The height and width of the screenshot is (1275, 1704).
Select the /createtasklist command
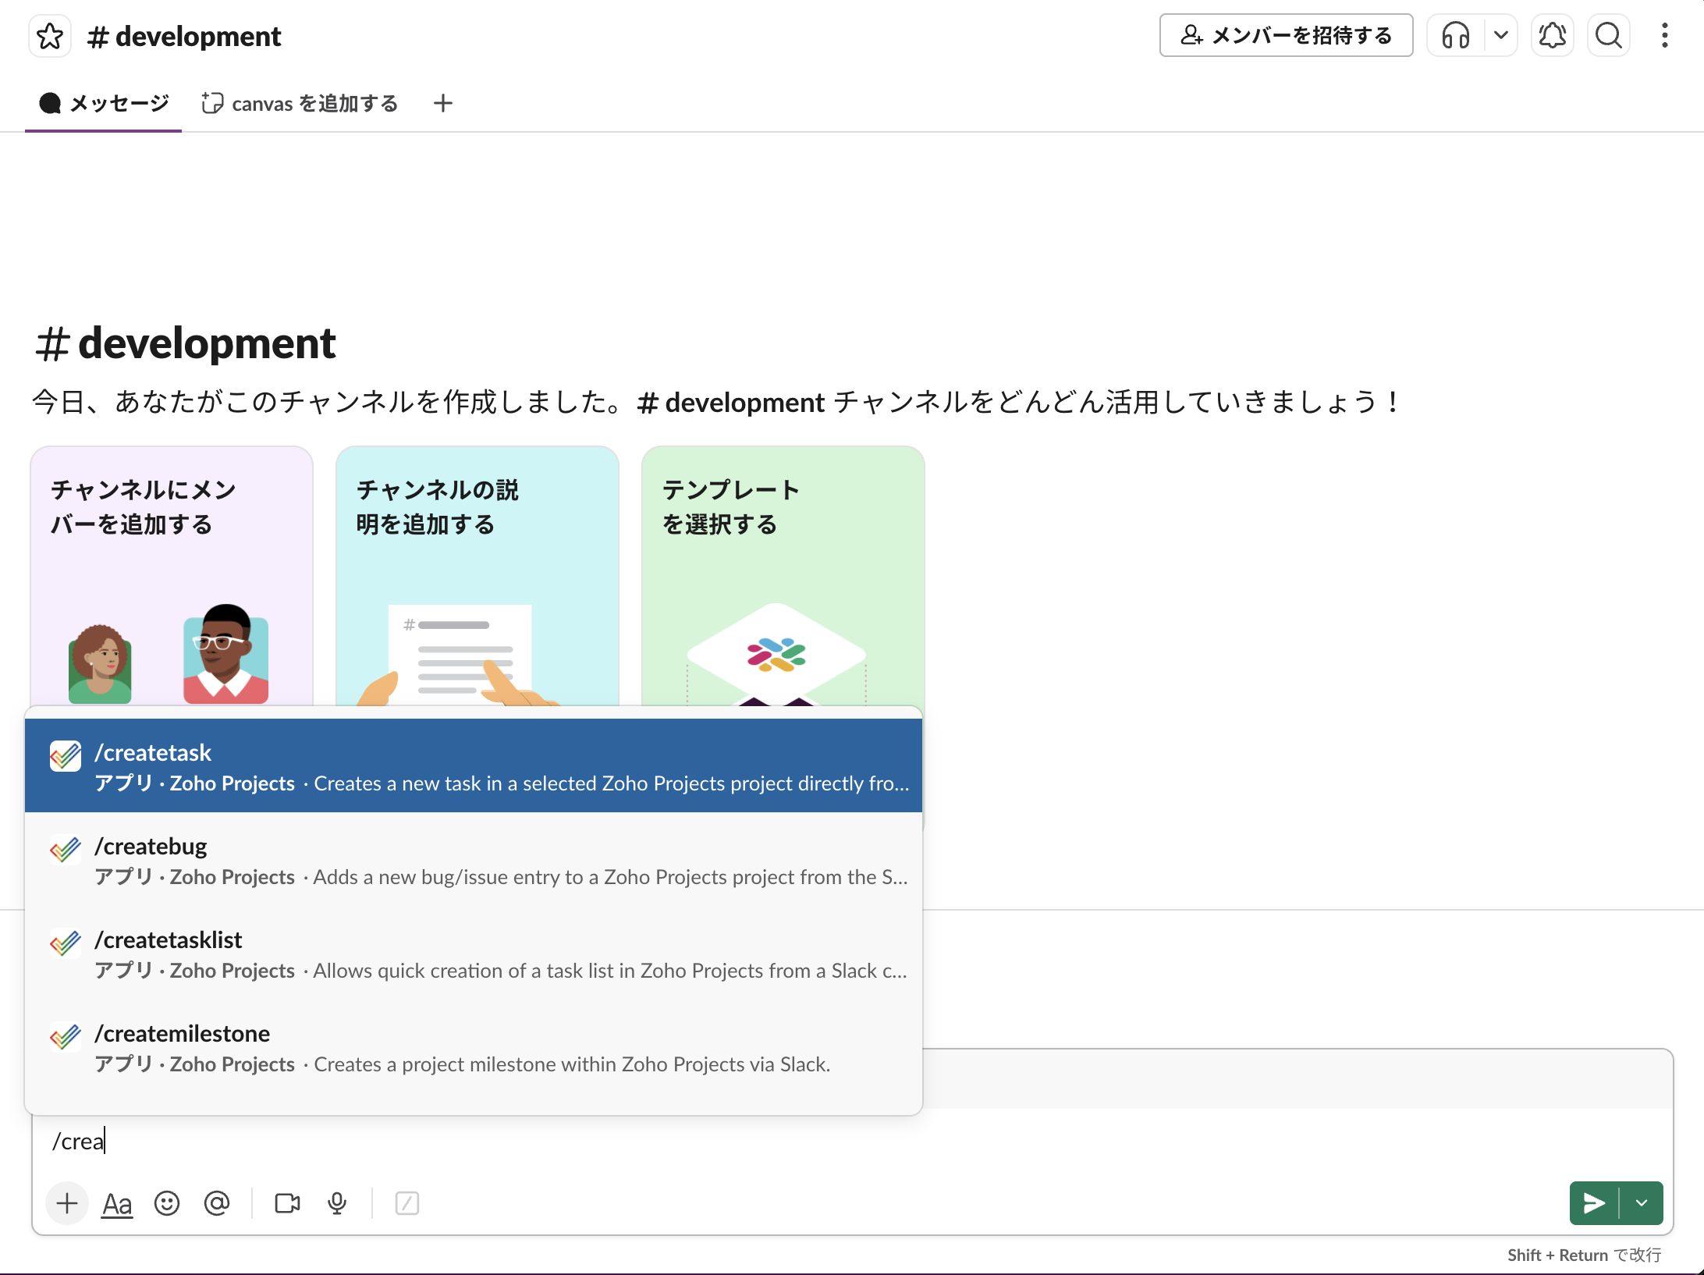coord(474,954)
